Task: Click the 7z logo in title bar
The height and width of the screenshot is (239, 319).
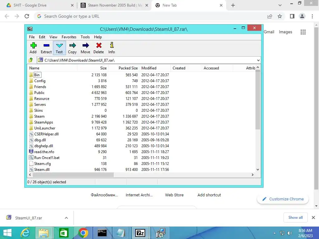Action: (x=30, y=29)
